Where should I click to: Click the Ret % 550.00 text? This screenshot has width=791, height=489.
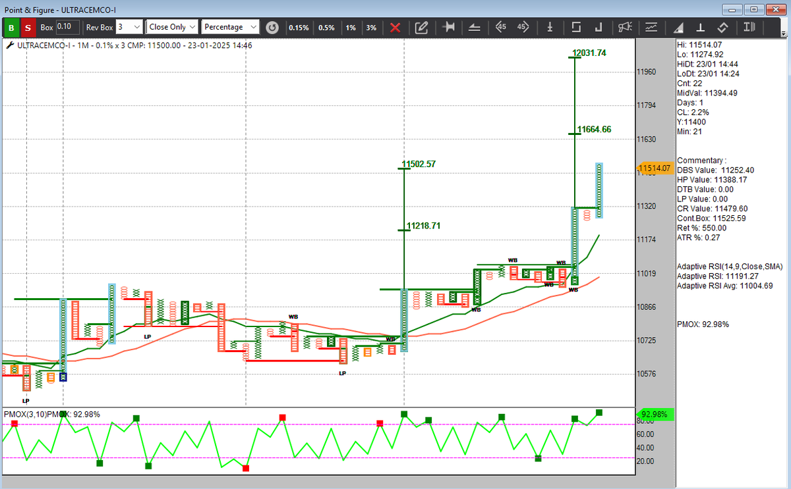pyautogui.click(x=701, y=228)
